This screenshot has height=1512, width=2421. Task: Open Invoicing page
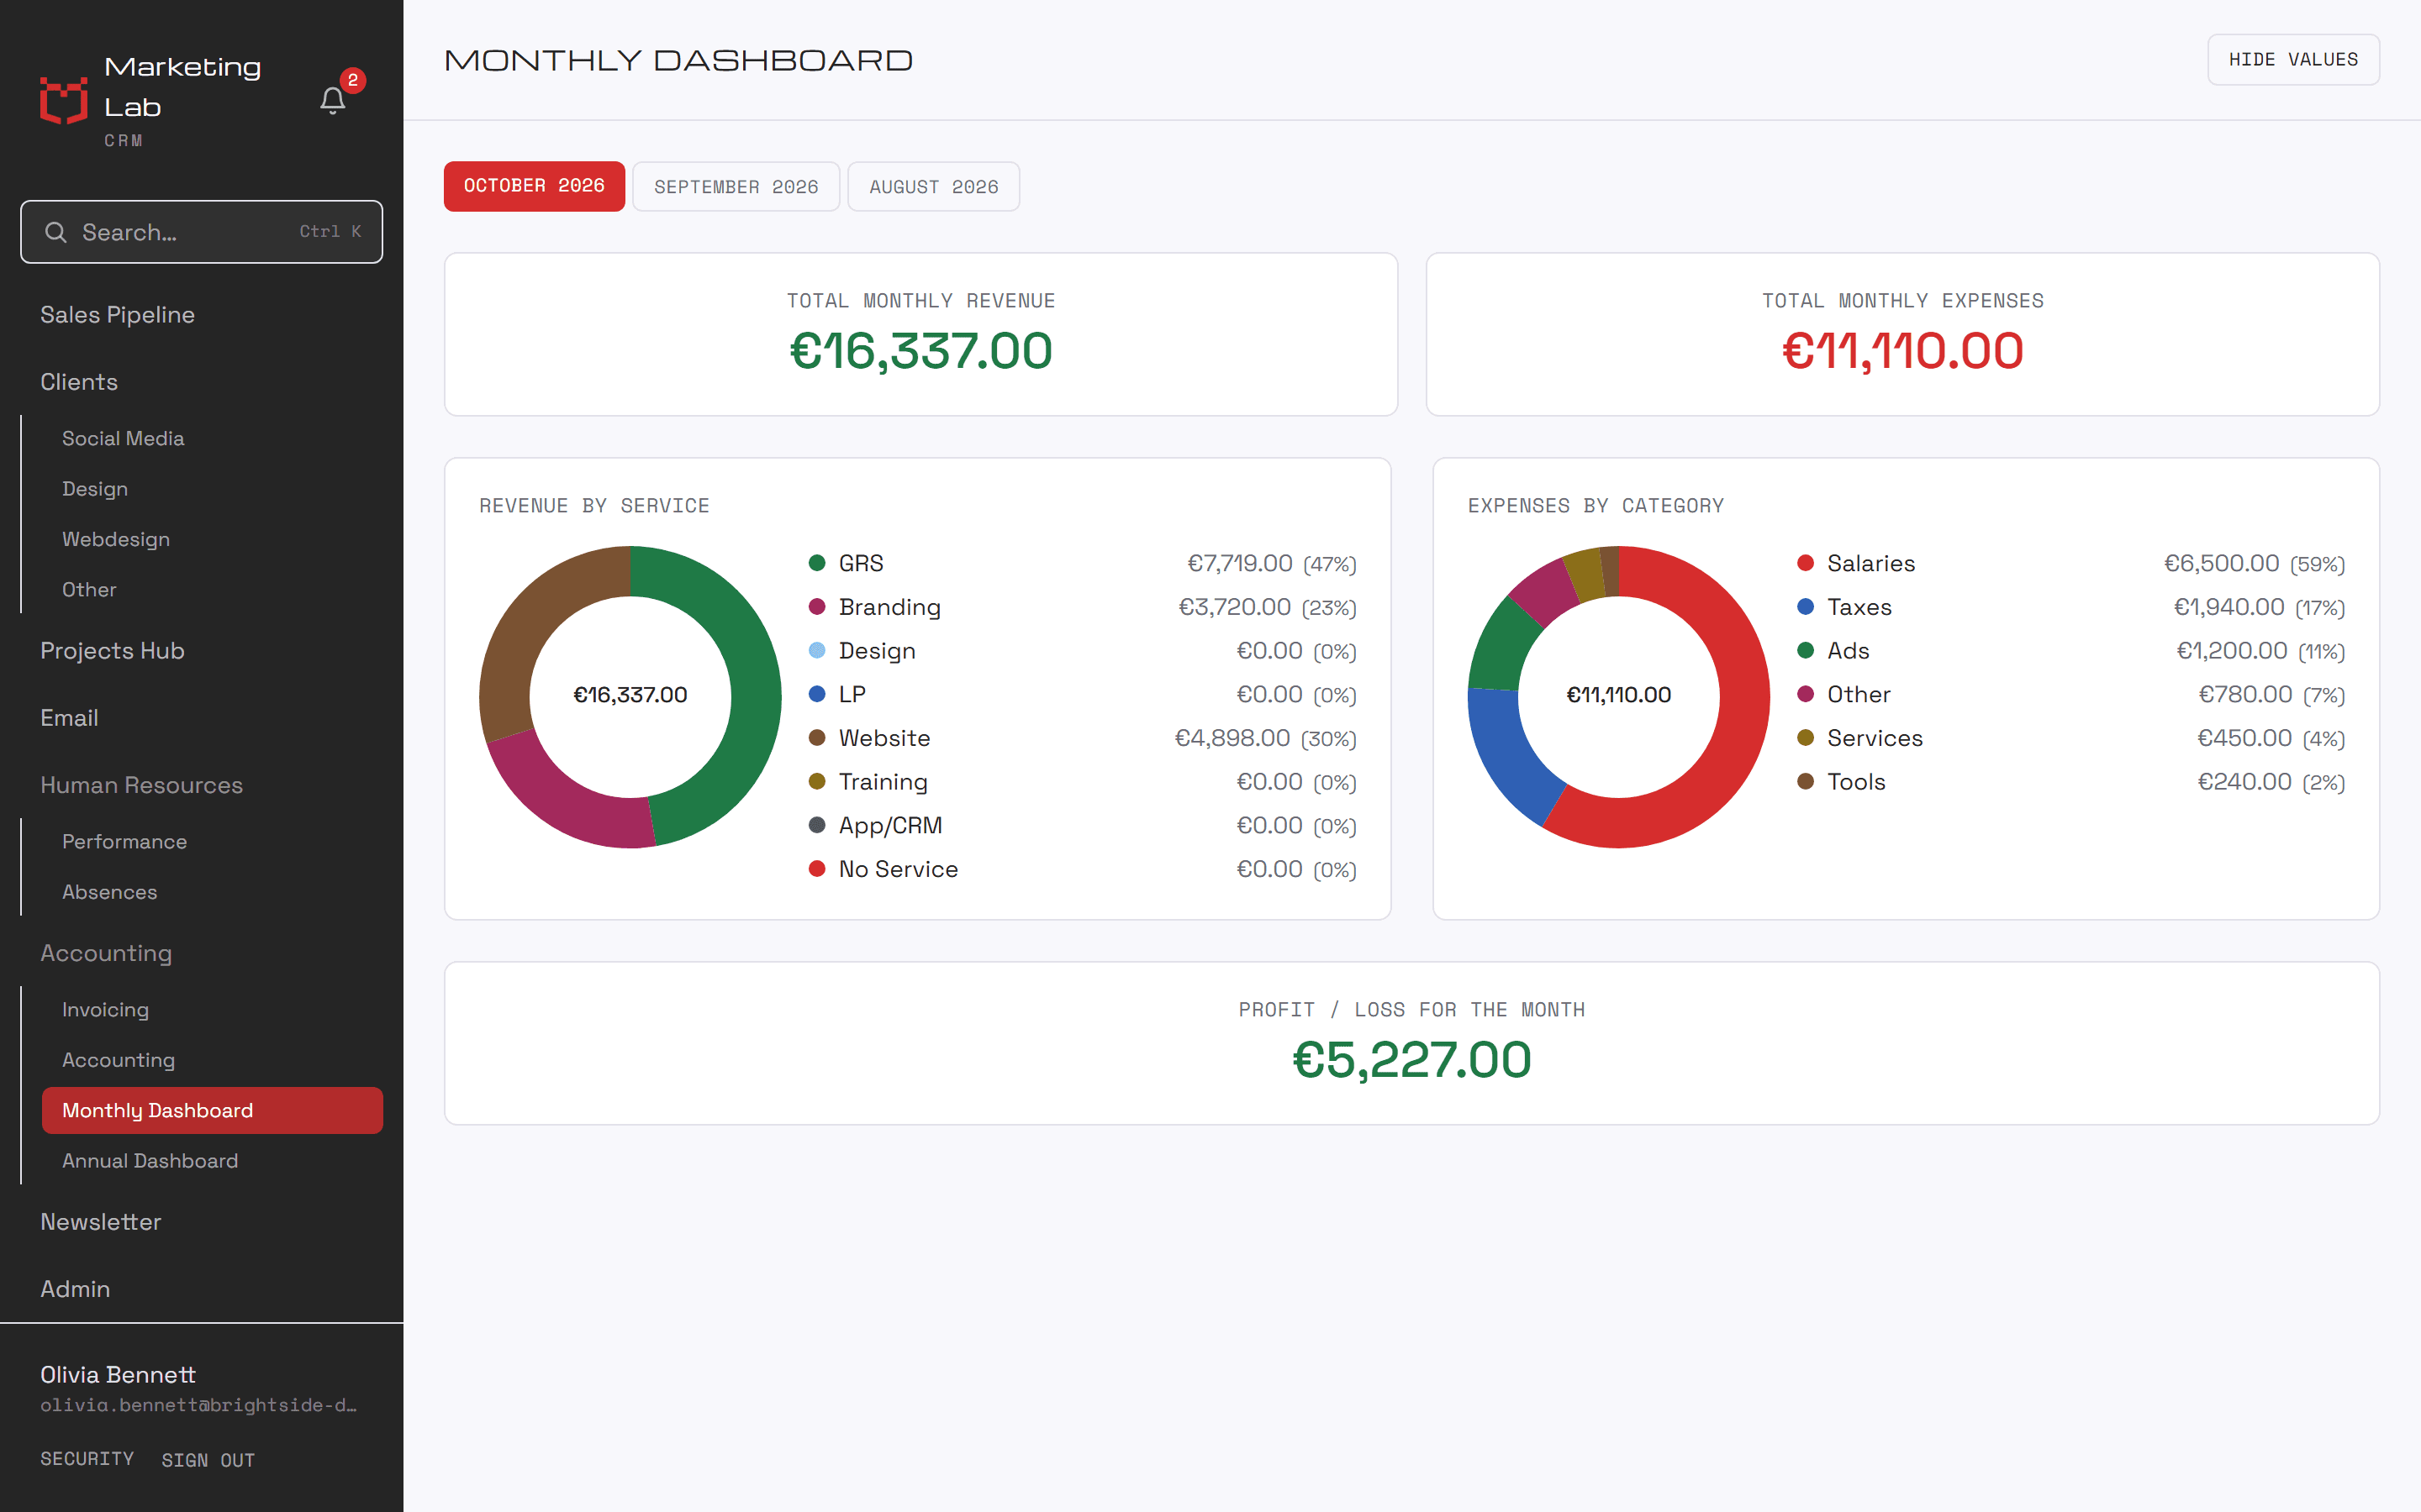[x=105, y=1010]
